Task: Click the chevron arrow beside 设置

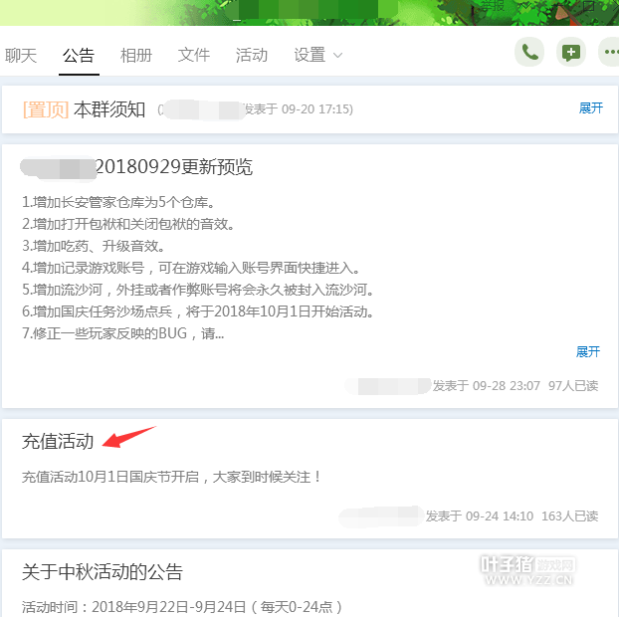Action: click(338, 56)
